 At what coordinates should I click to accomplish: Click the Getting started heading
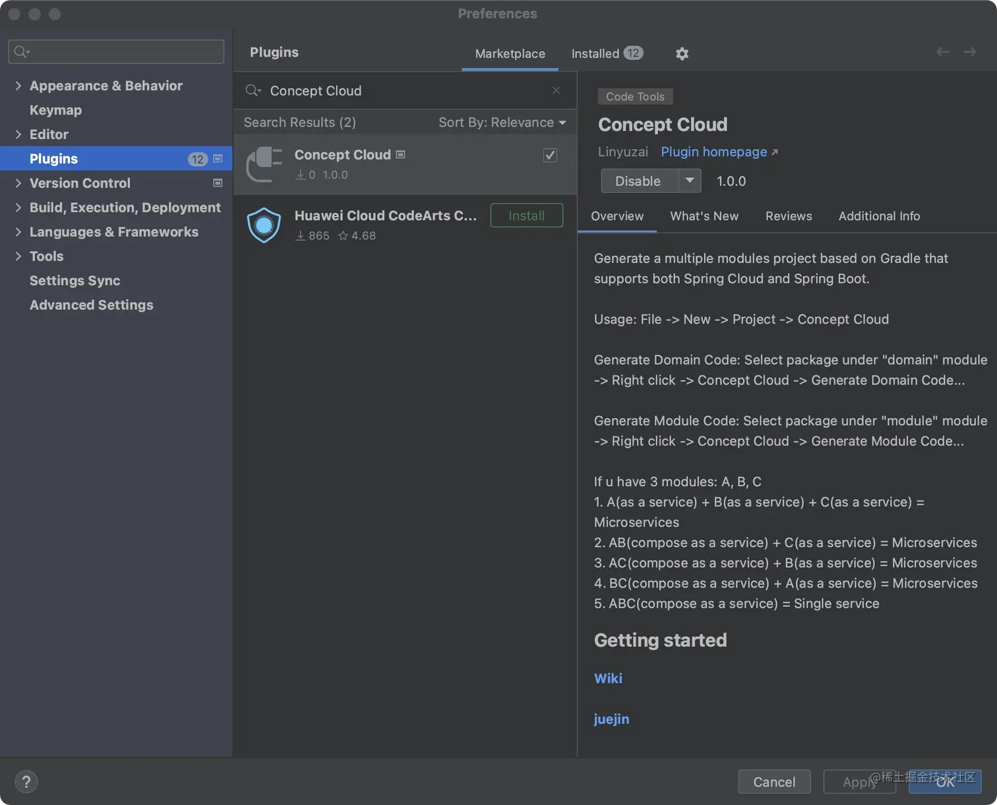click(660, 640)
